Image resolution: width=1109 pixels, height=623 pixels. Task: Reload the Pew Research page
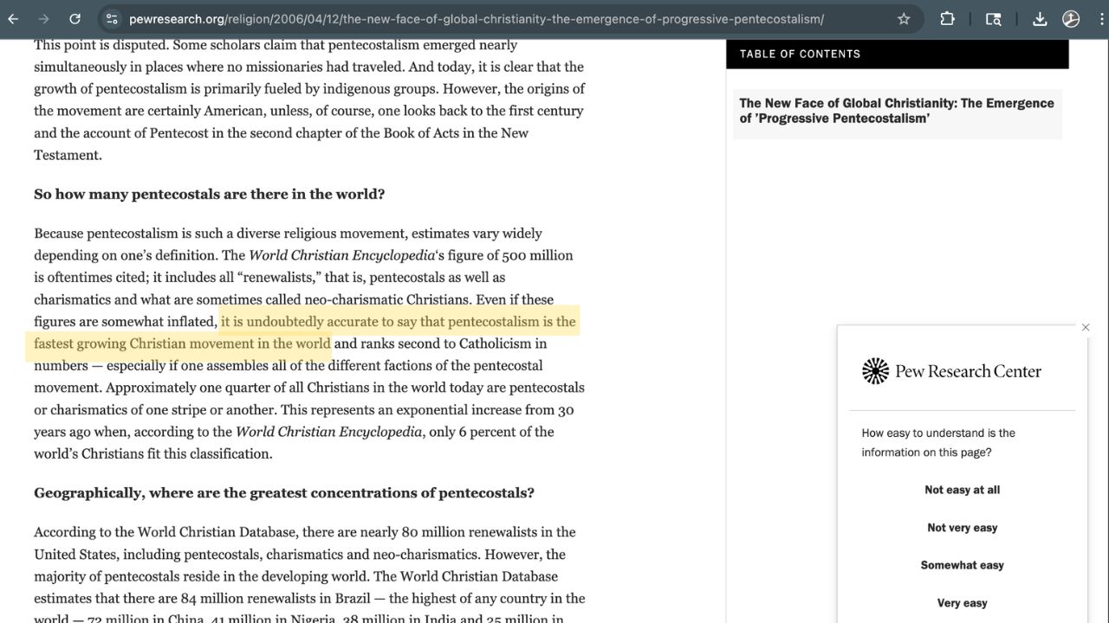tap(75, 19)
